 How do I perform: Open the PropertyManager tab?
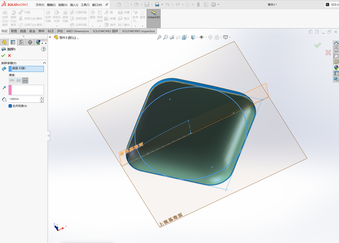(13, 42)
